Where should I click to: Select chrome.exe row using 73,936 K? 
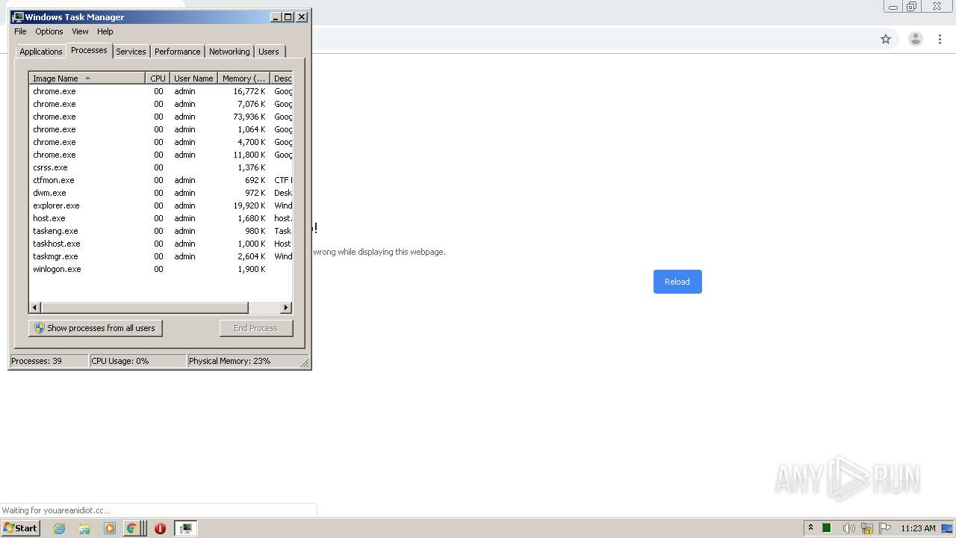161,117
